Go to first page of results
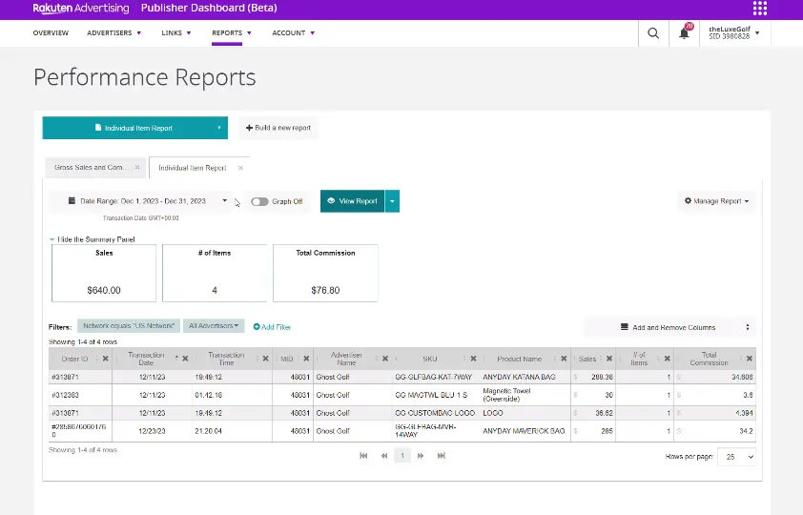This screenshot has height=515, width=803. click(363, 456)
